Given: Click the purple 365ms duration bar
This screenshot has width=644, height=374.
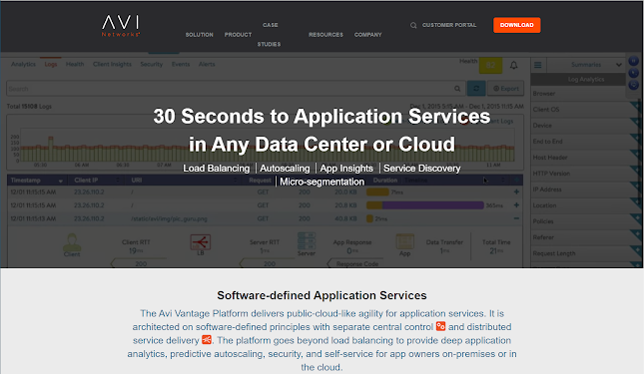Looking at the screenshot, I should (x=433, y=205).
